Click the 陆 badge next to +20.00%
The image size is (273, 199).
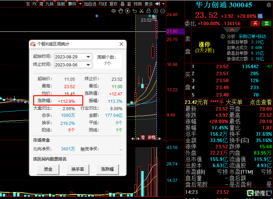coord(260,16)
